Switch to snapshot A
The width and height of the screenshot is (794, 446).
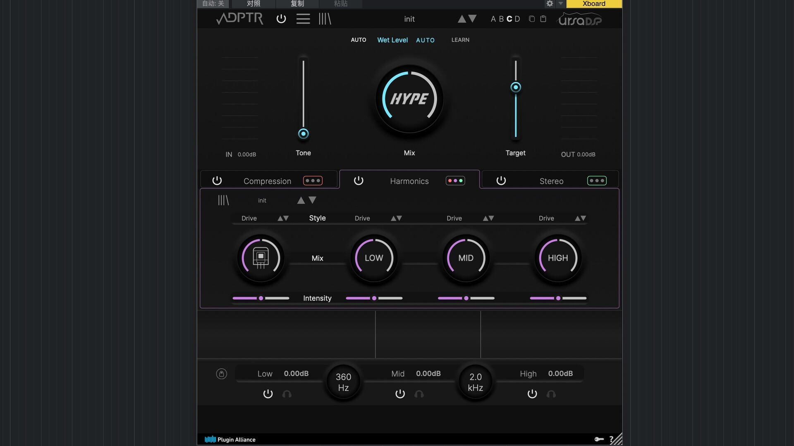[x=493, y=19]
